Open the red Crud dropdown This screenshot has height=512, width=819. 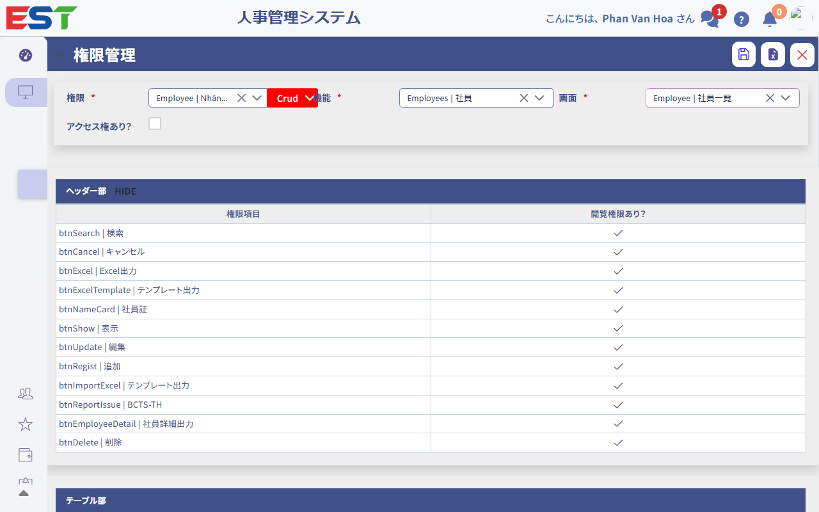[292, 98]
